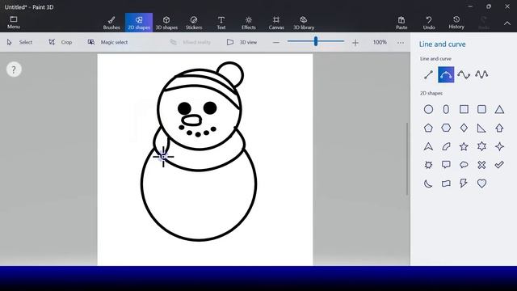Toggle 3D view
This screenshot has width=517, height=291.
242,42
